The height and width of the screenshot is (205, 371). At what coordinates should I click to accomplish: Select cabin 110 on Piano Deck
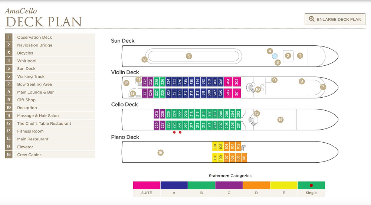pyautogui.click(x=215, y=146)
